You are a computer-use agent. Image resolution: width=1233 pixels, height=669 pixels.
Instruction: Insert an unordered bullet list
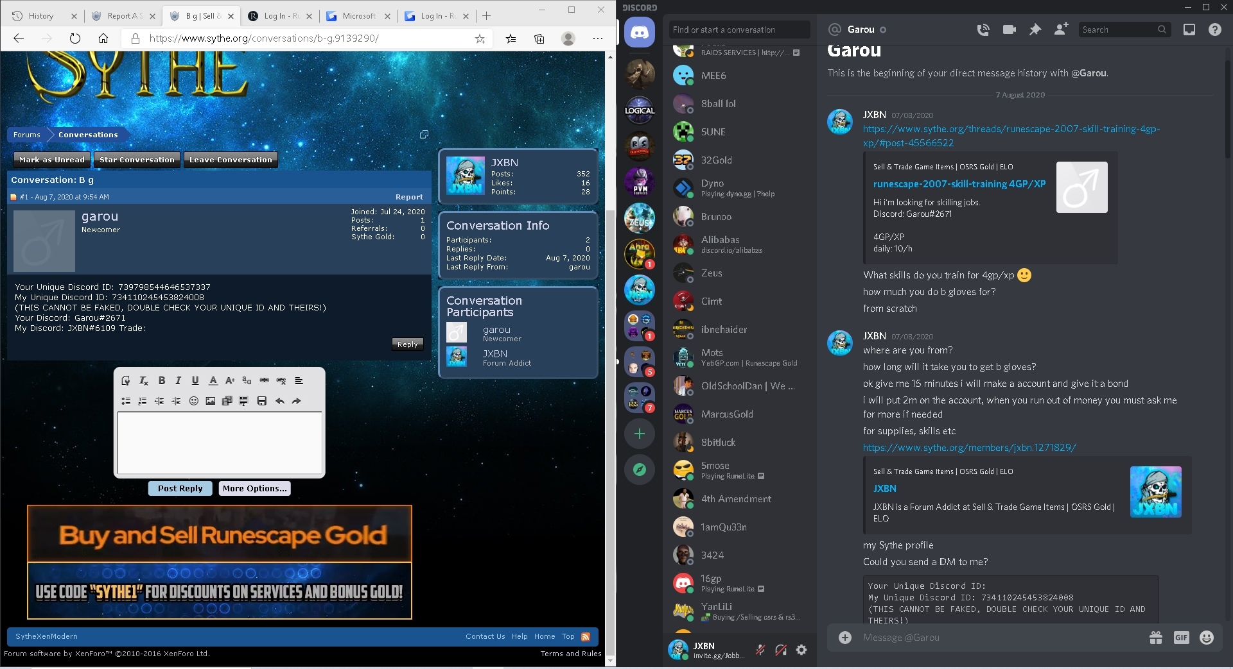[x=126, y=401]
